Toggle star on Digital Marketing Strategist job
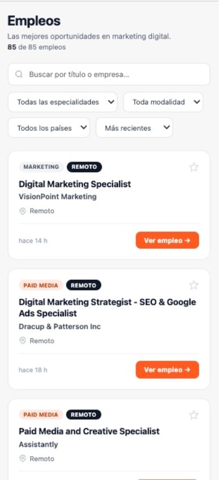Screen dimensions: 221x480 click(194, 285)
